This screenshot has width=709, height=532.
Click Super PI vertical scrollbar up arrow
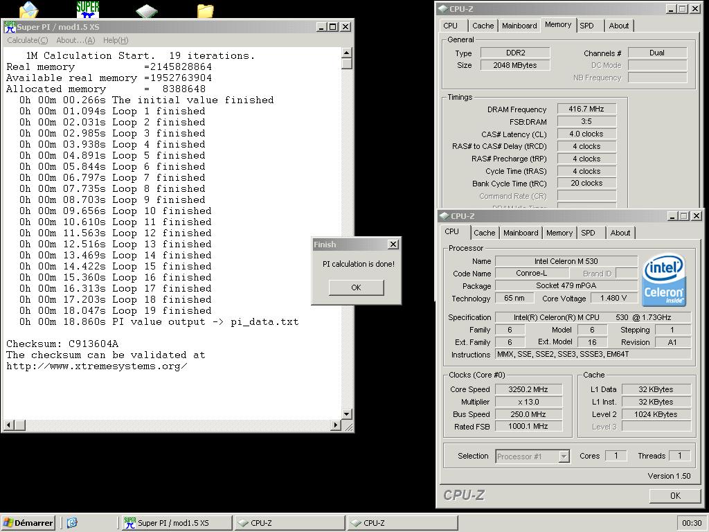(346, 53)
